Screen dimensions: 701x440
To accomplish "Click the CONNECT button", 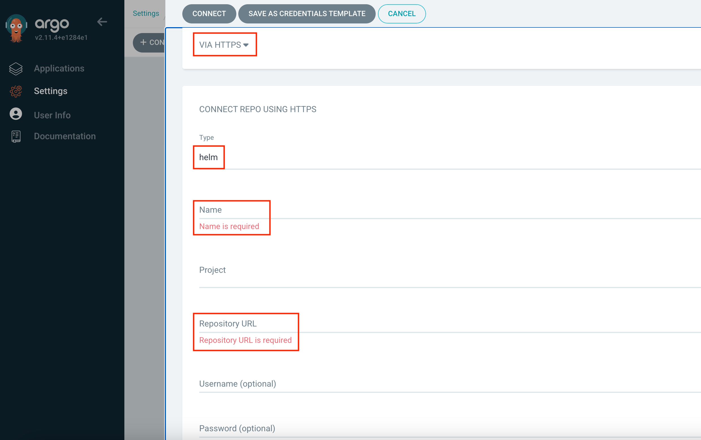I will pyautogui.click(x=208, y=14).
